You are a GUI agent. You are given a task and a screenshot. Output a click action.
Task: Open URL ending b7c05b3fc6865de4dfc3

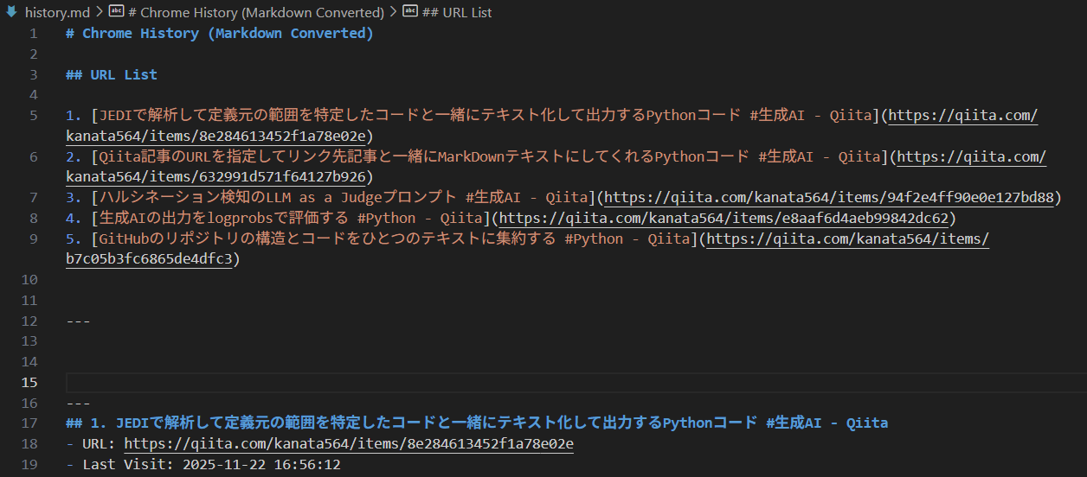[x=848, y=239]
